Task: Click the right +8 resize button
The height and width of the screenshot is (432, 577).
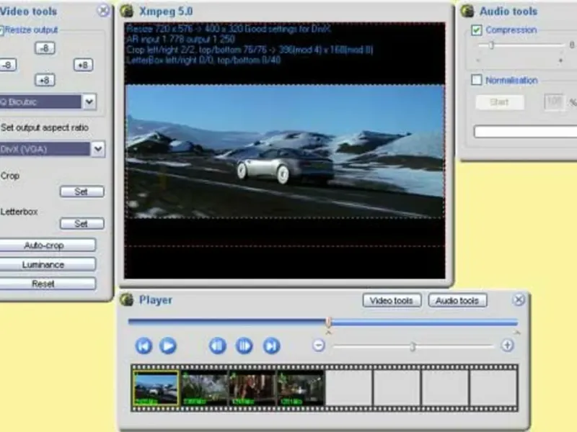Action: 83,65
